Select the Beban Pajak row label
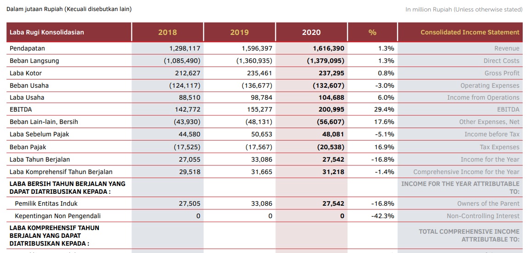The height and width of the screenshot is (253, 531). point(28,147)
